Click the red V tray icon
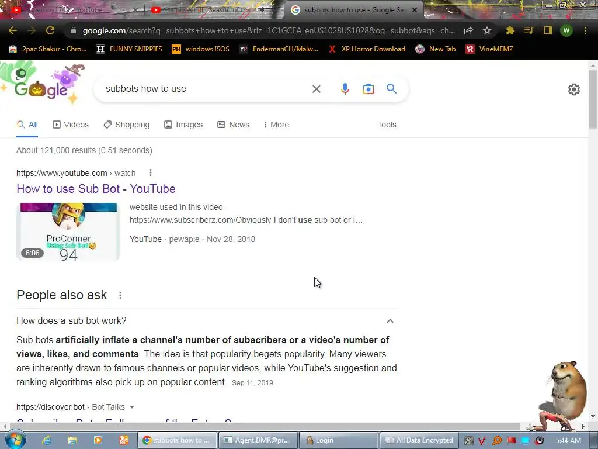This screenshot has height=449, width=598. (x=482, y=441)
